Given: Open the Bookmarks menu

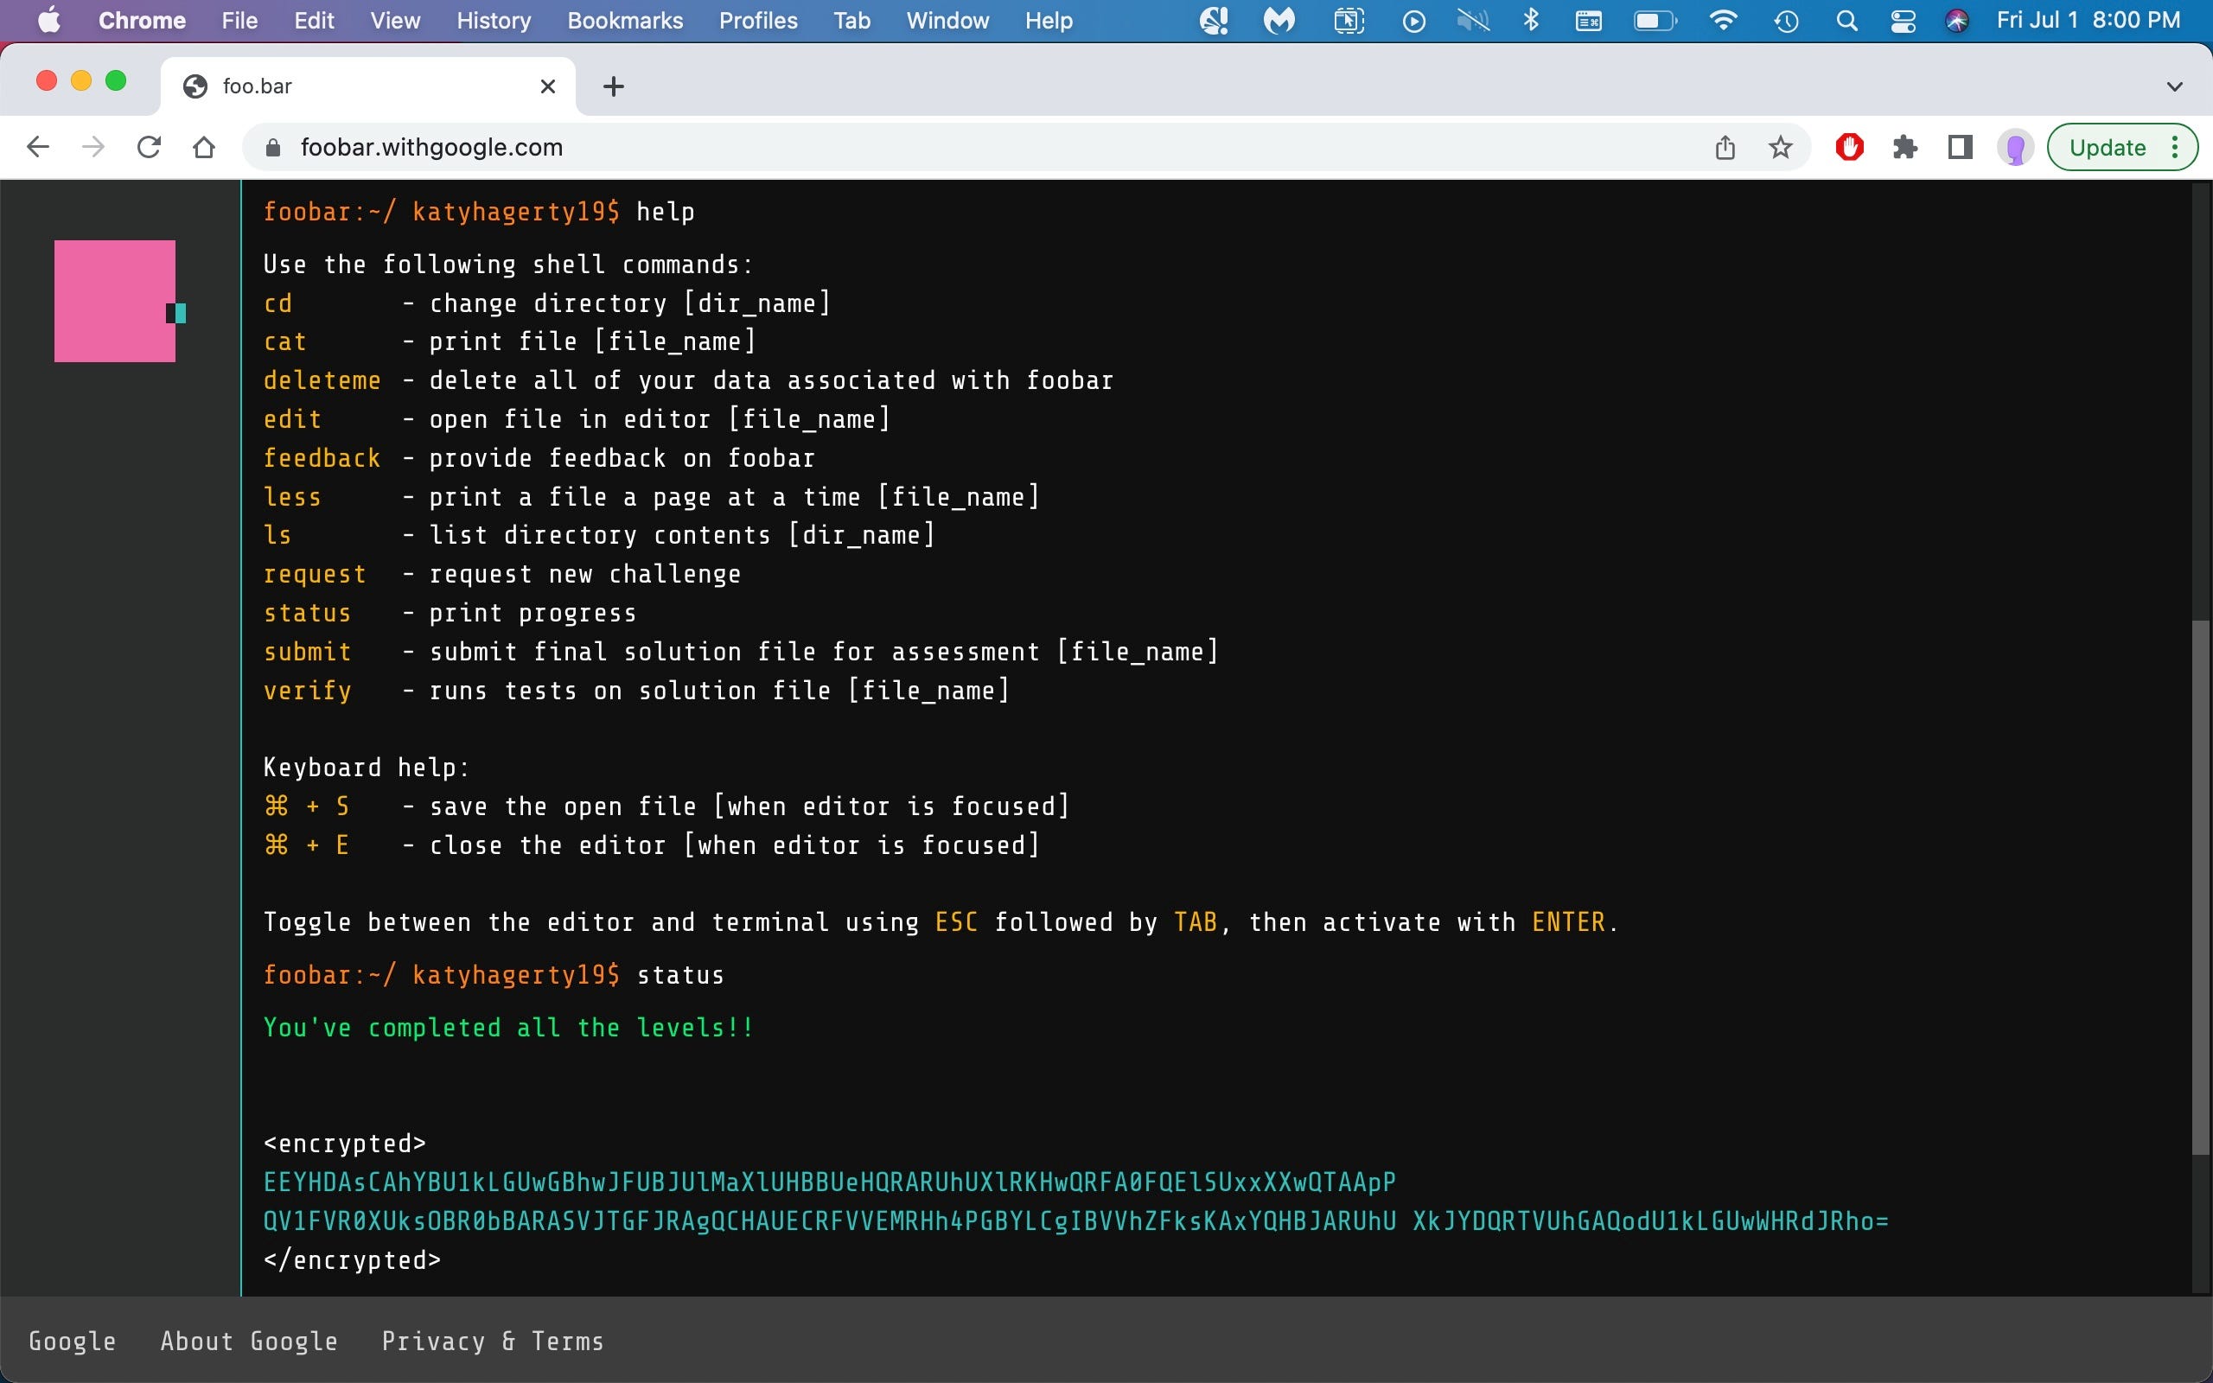Looking at the screenshot, I should click(625, 21).
